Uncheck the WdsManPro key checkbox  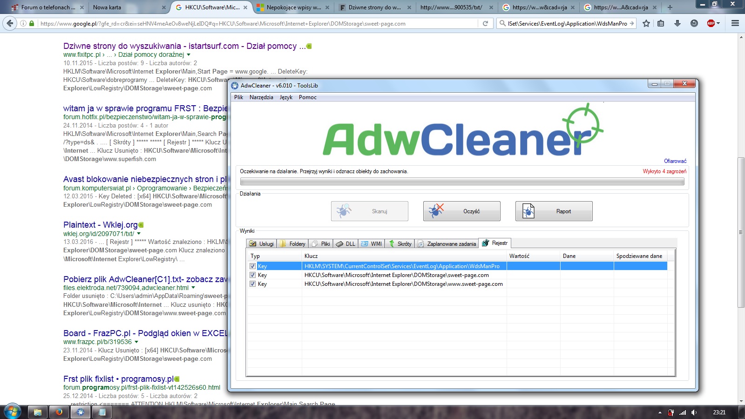[x=252, y=266]
